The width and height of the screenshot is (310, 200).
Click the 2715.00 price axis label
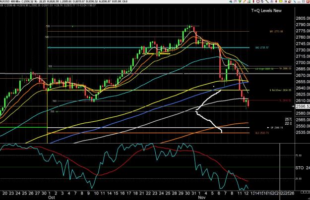(303, 56)
